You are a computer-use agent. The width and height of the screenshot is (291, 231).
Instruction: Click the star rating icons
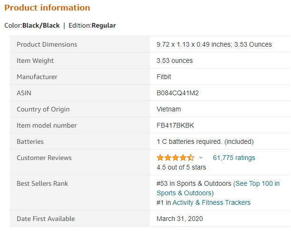[175, 158]
